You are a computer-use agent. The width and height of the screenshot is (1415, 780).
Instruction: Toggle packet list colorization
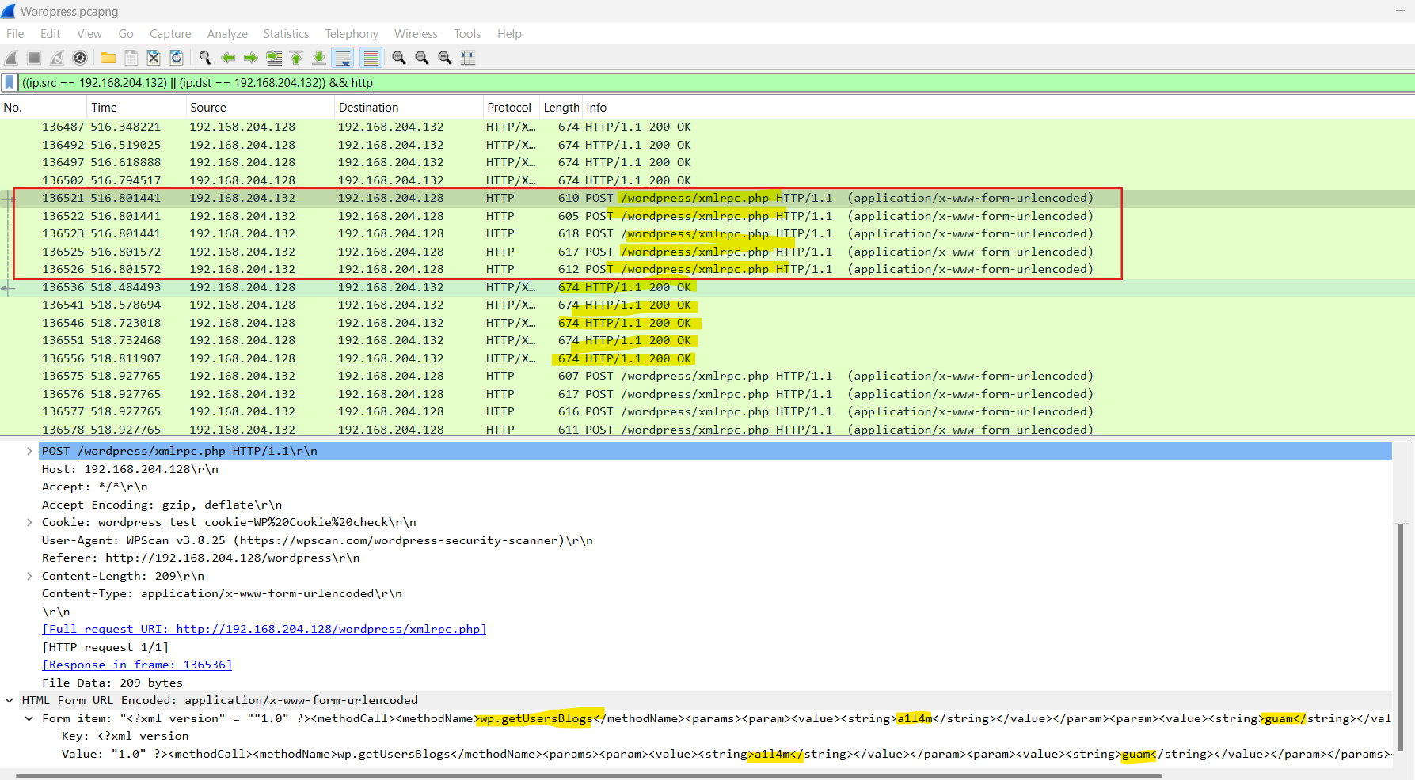(371, 58)
